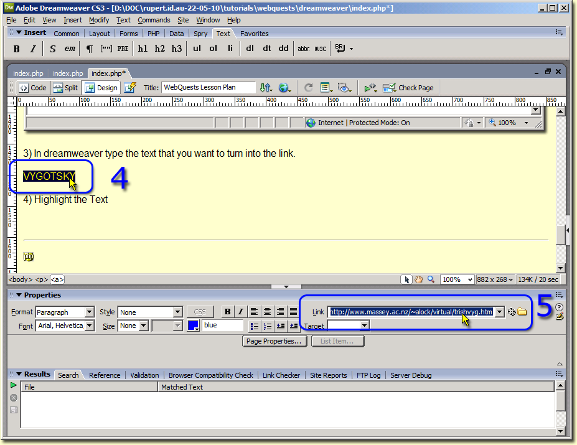Open the Site menu
The width and height of the screenshot is (577, 445).
point(183,20)
